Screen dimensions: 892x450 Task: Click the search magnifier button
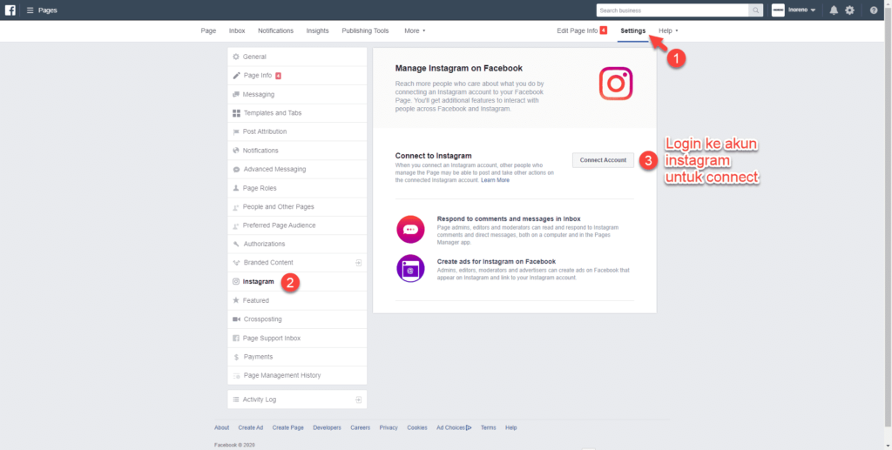click(x=756, y=10)
